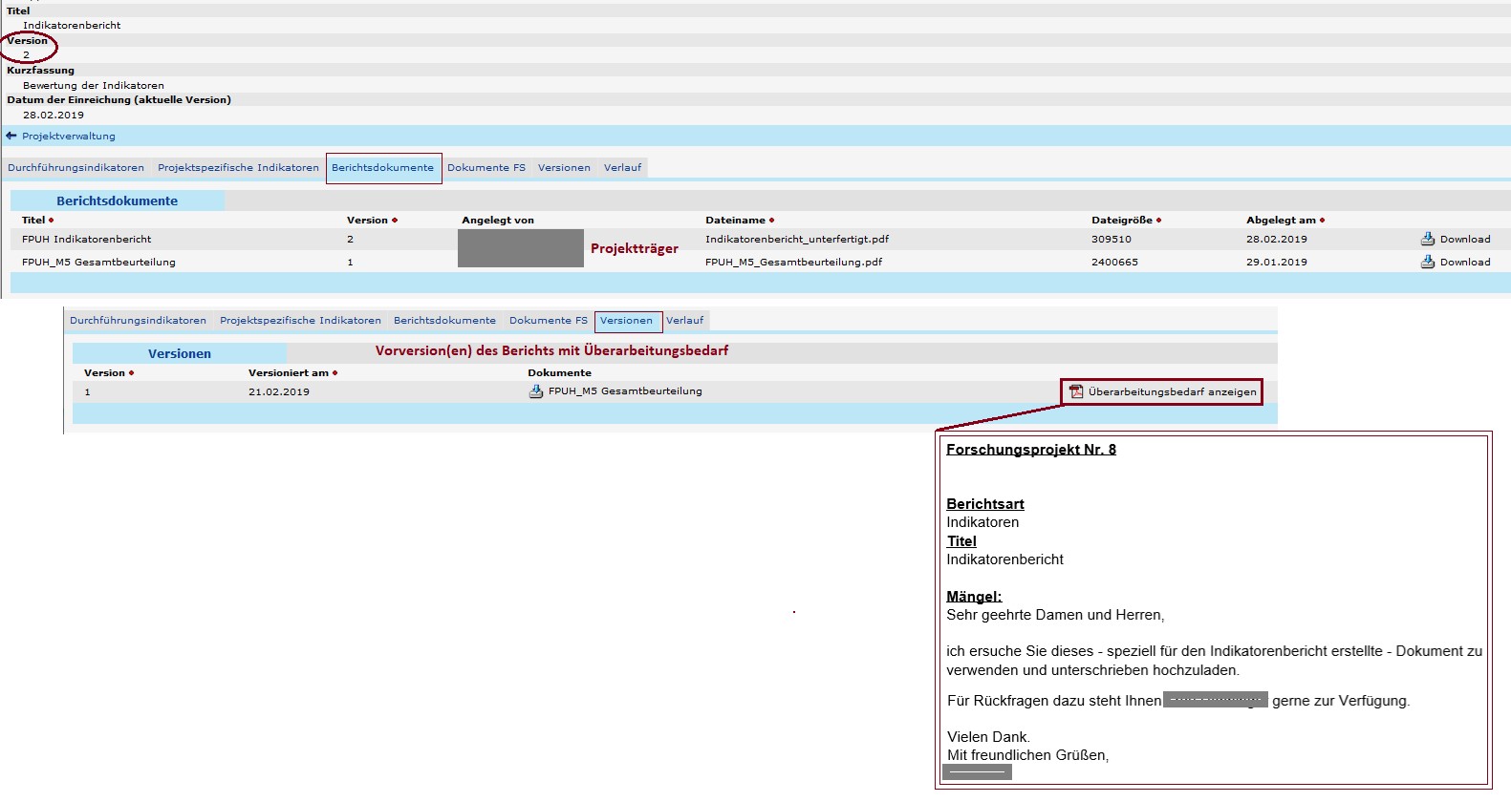
Task: Click the back arrow icon before Projektverwaltung
Action: coord(11,136)
